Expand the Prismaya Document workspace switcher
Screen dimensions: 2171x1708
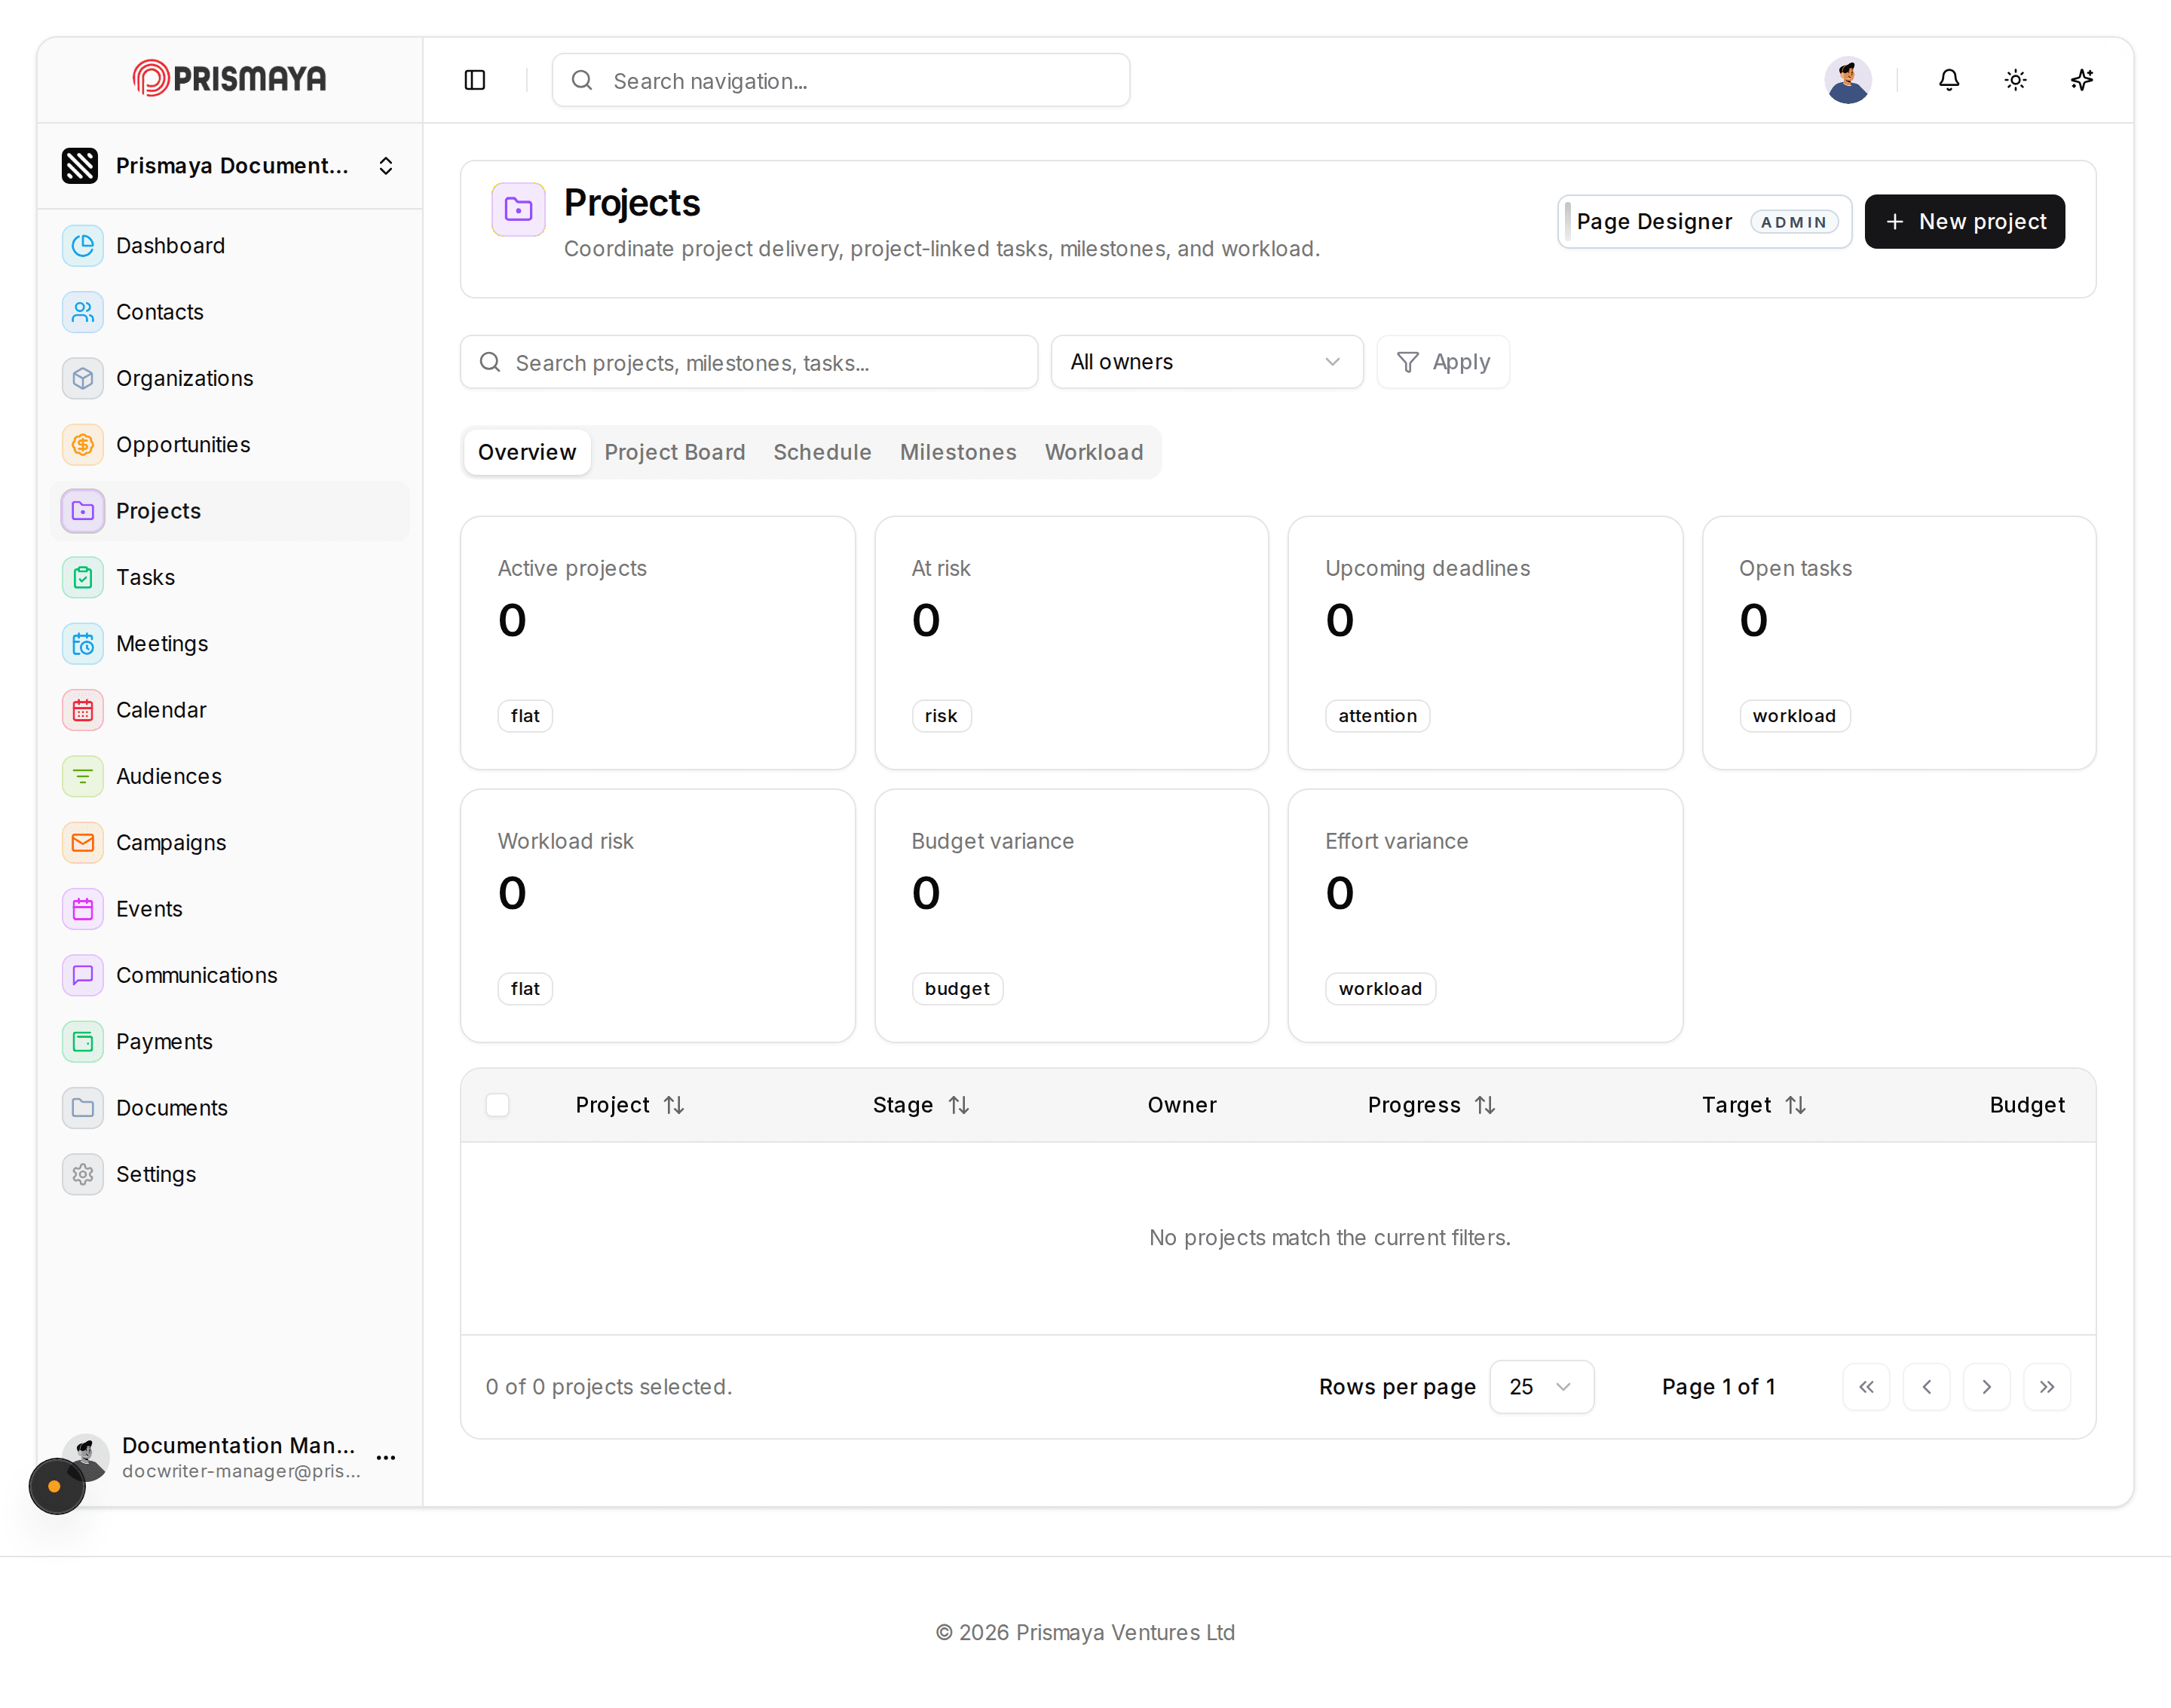click(x=230, y=166)
